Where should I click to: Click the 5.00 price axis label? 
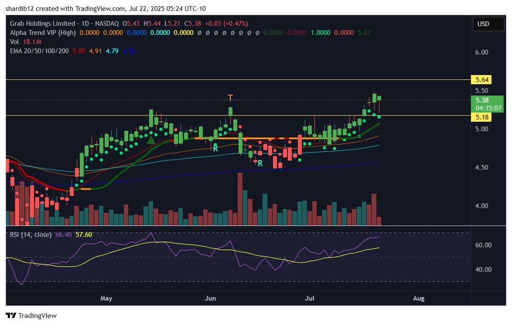click(x=481, y=129)
